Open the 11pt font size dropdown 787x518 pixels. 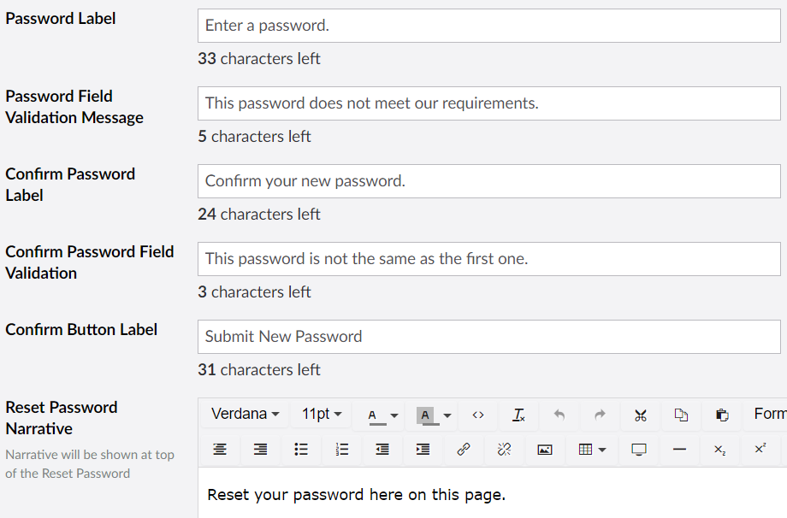pos(321,414)
